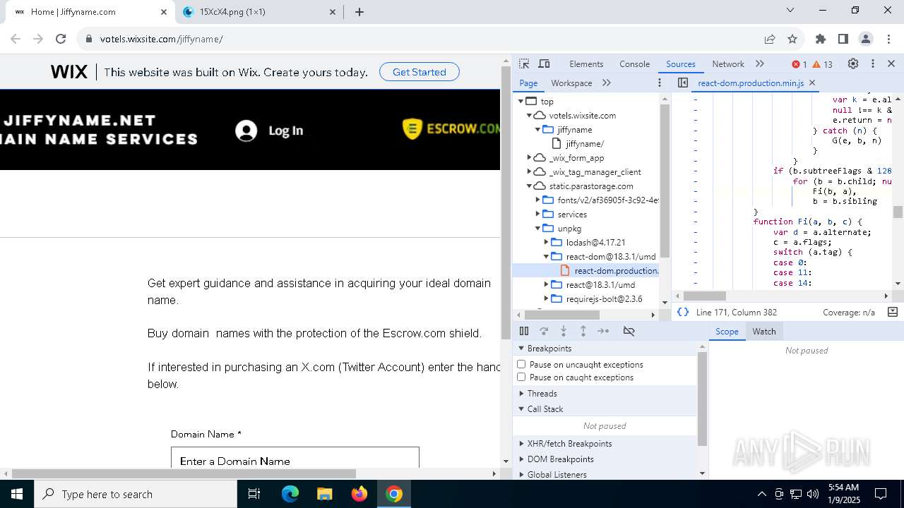The width and height of the screenshot is (904, 508).
Task: Open File Explorer from the taskbar
Action: tap(325, 494)
